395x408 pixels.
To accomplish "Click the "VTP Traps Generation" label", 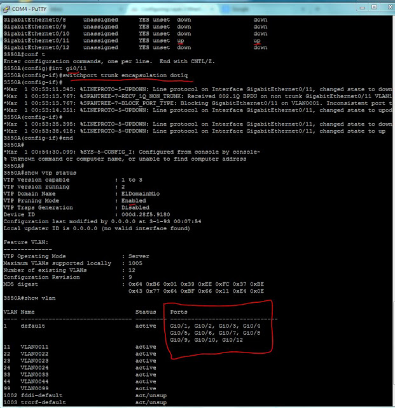I will coord(38,208).
